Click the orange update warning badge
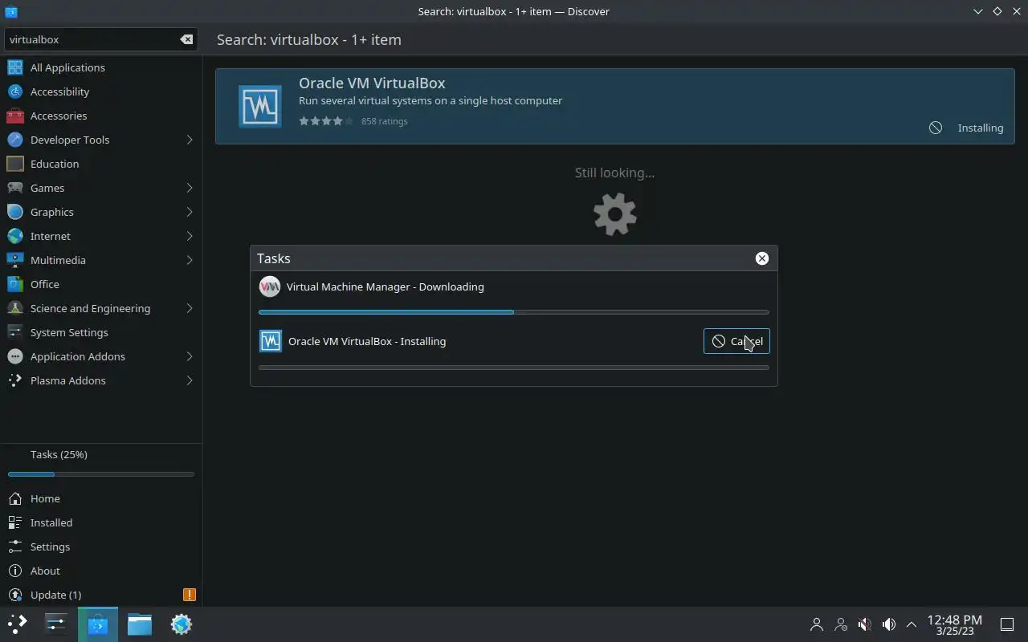This screenshot has width=1028, height=642. point(190,595)
